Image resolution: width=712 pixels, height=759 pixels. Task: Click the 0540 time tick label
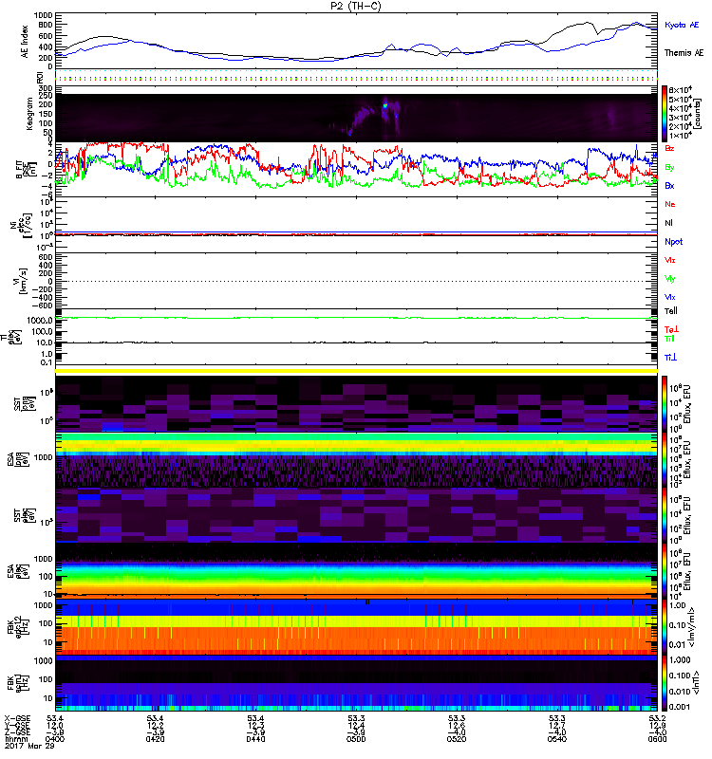click(x=557, y=739)
